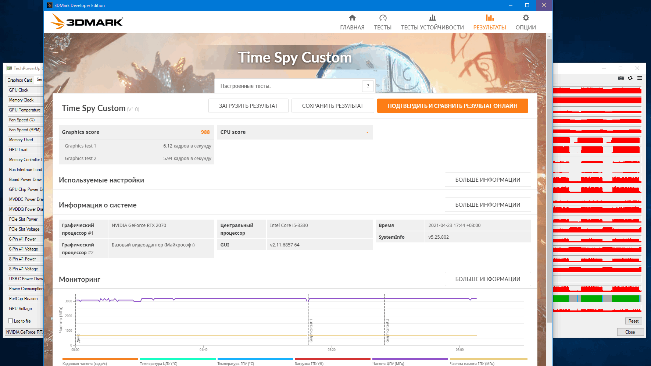Open the ОПЦИИ tab
This screenshot has width=651, height=366.
pos(526,22)
